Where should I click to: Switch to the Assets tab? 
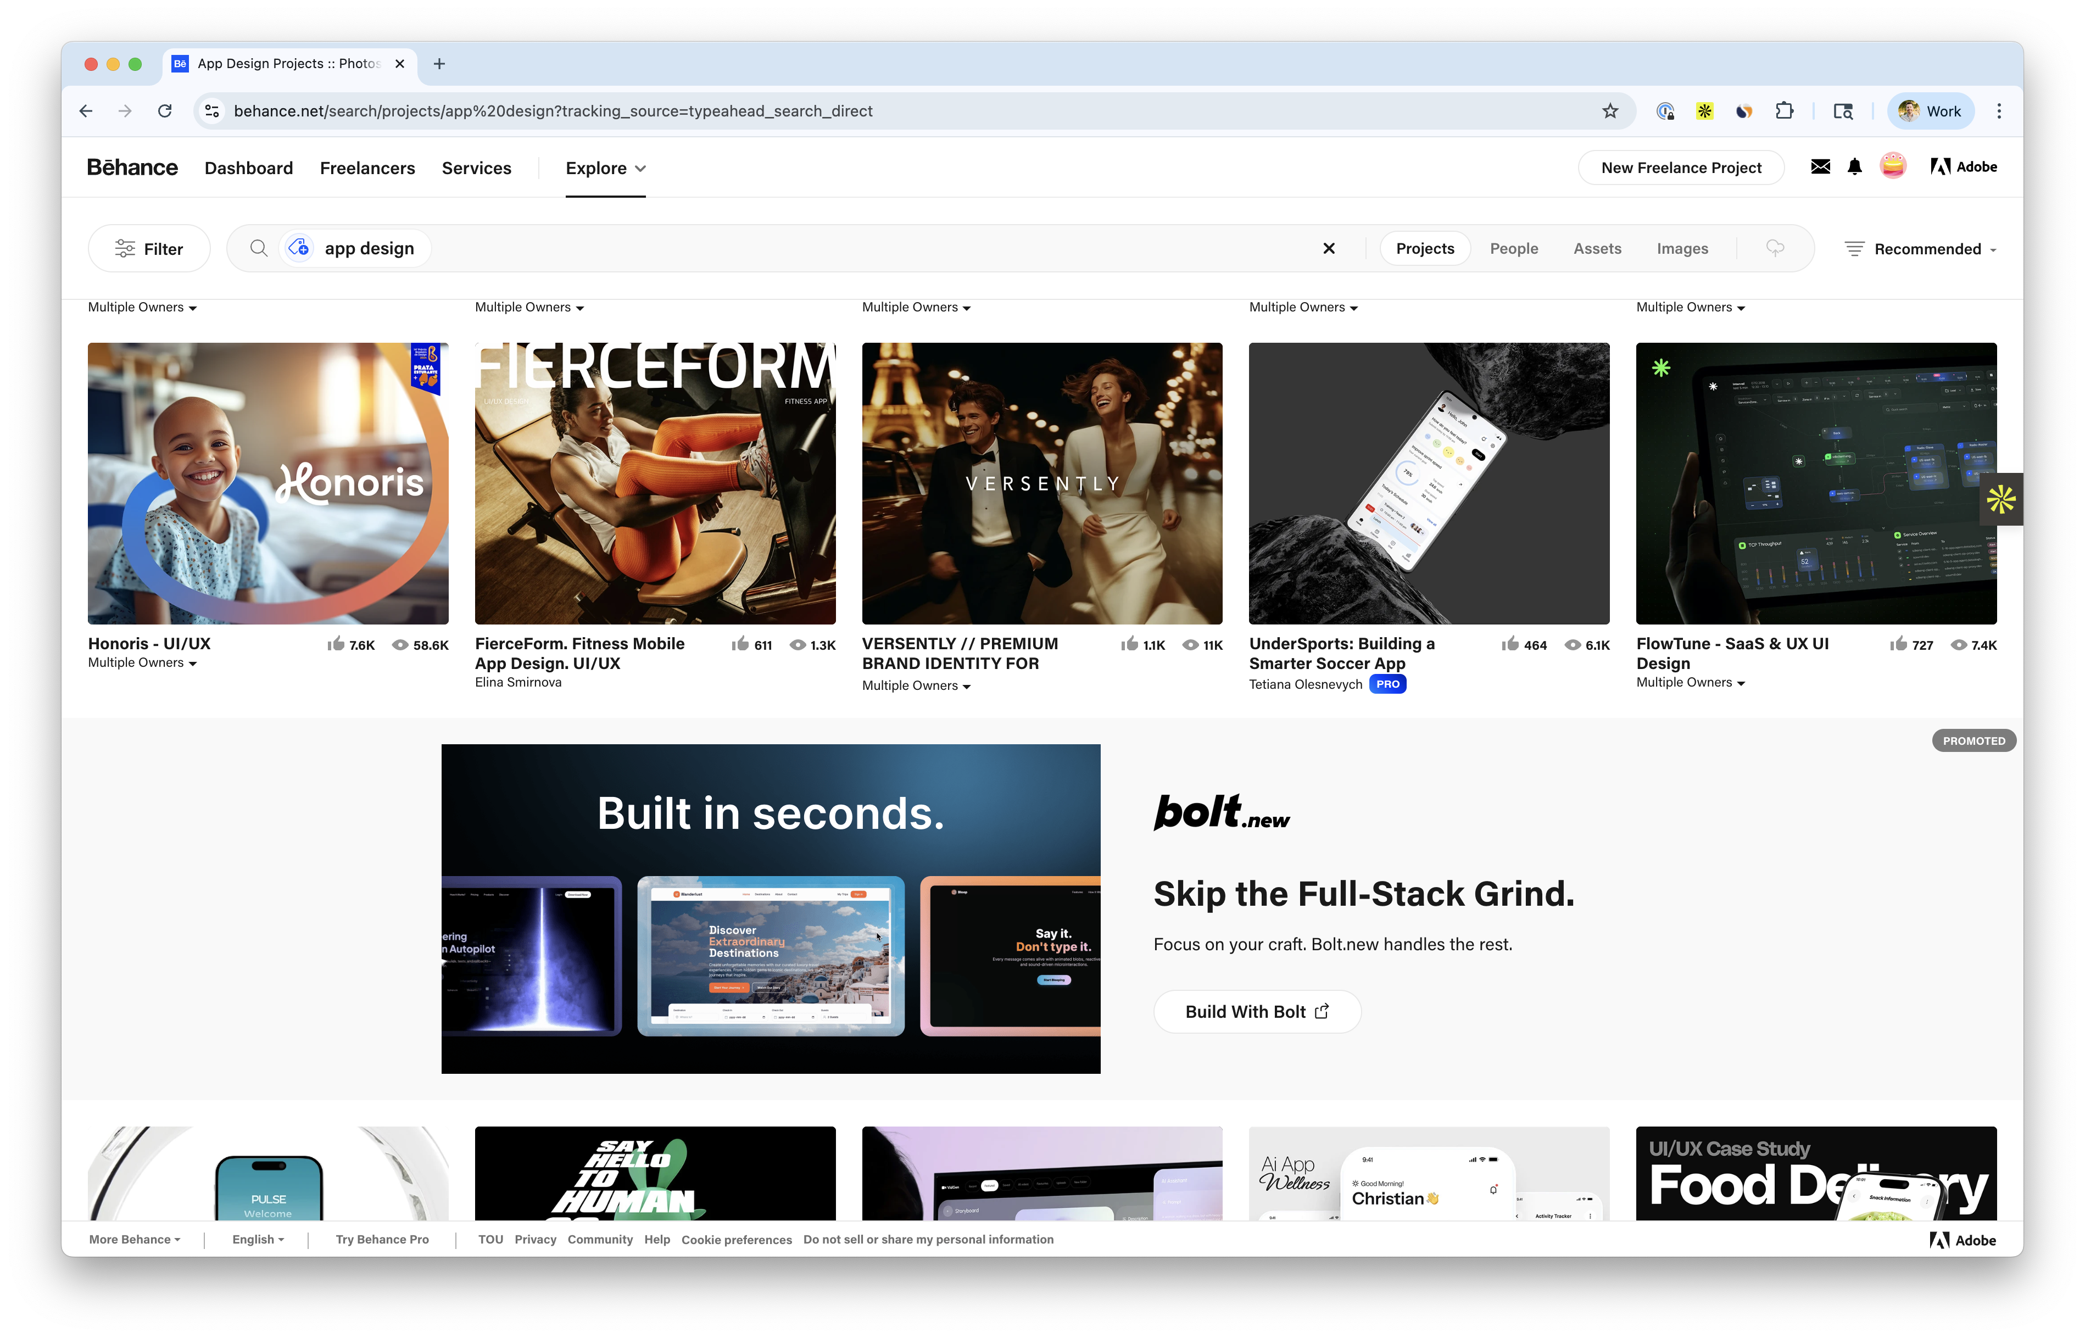click(x=1597, y=248)
